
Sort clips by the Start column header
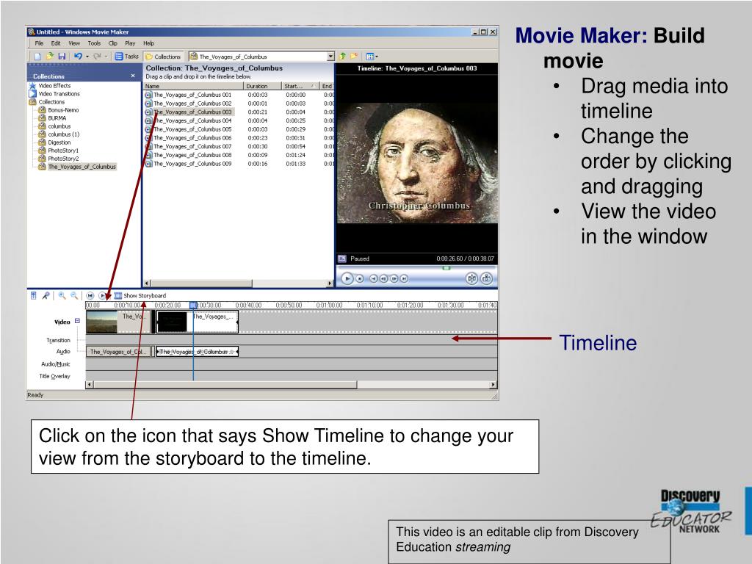(300, 86)
